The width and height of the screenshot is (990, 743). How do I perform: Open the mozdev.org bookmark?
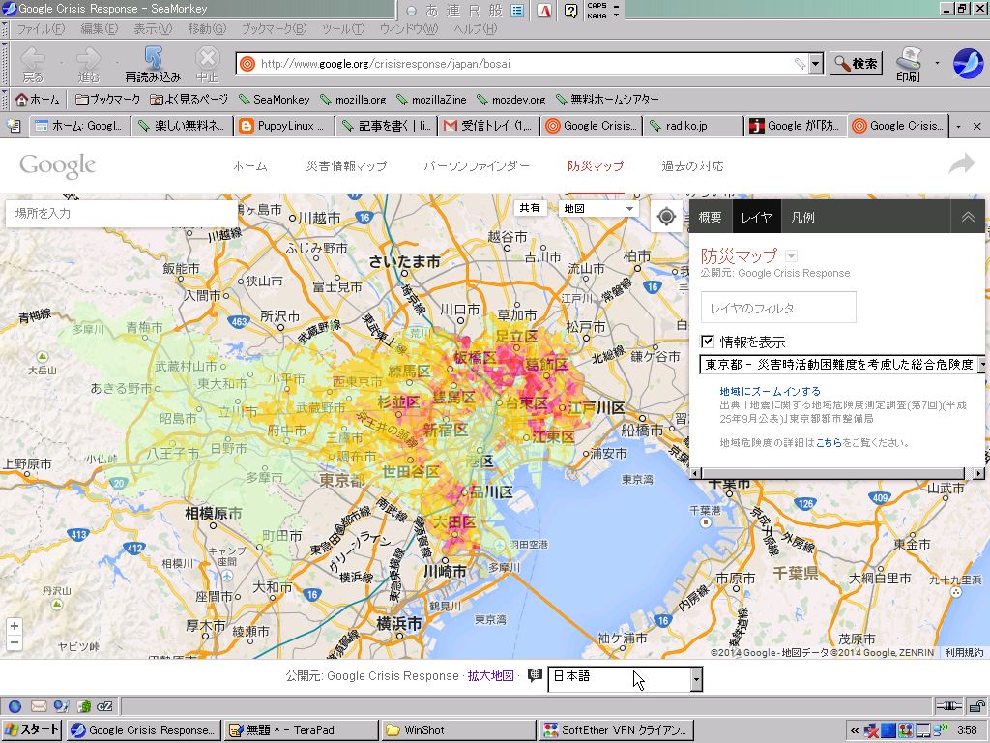click(x=510, y=100)
